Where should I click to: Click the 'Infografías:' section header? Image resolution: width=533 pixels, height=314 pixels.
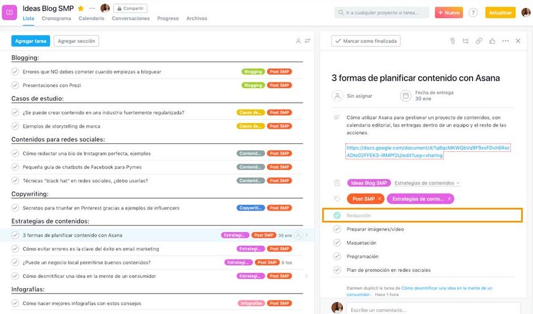28,289
